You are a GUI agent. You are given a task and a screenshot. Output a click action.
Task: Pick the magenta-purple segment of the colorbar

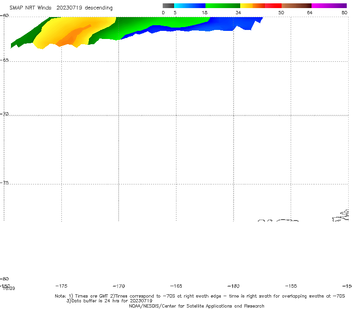(x=329, y=6)
